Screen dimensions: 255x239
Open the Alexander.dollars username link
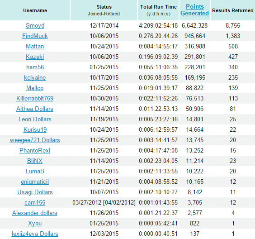[x=35, y=213]
